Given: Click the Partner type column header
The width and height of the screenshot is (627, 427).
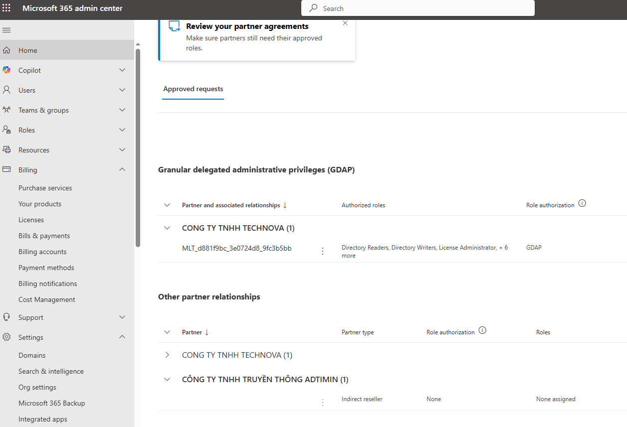Looking at the screenshot, I should click(x=358, y=332).
